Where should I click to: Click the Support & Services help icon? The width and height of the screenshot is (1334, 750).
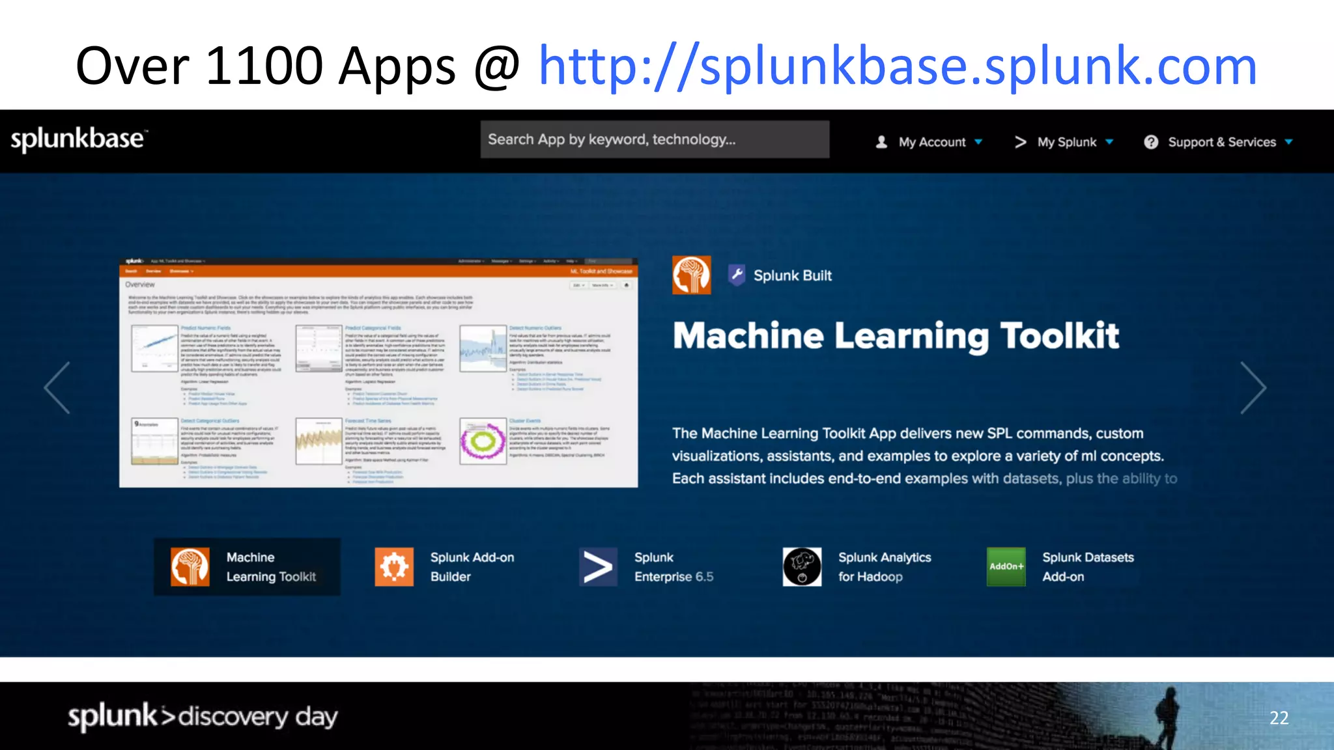(x=1151, y=142)
